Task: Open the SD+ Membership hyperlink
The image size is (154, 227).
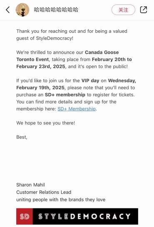Action: tap(77, 109)
